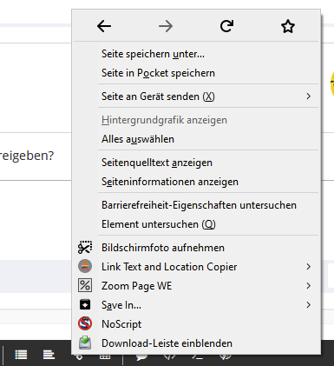The height and width of the screenshot is (366, 334).
Task: Choose Element untersuchen (Q)
Action: [x=196, y=224]
